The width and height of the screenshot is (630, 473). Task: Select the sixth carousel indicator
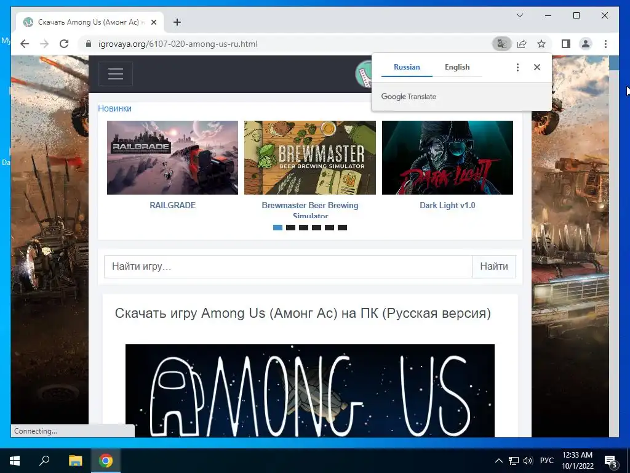[x=342, y=228]
